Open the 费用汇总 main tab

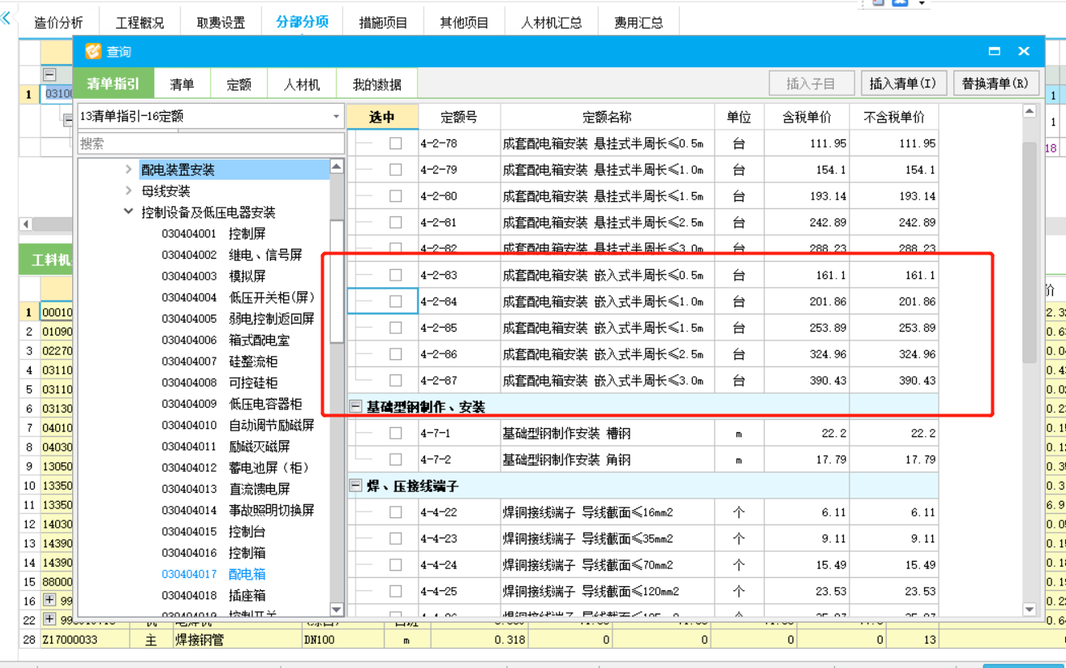click(638, 23)
